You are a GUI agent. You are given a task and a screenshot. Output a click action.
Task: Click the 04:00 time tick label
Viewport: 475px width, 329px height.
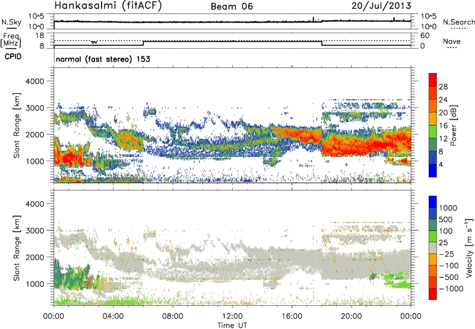point(113,317)
